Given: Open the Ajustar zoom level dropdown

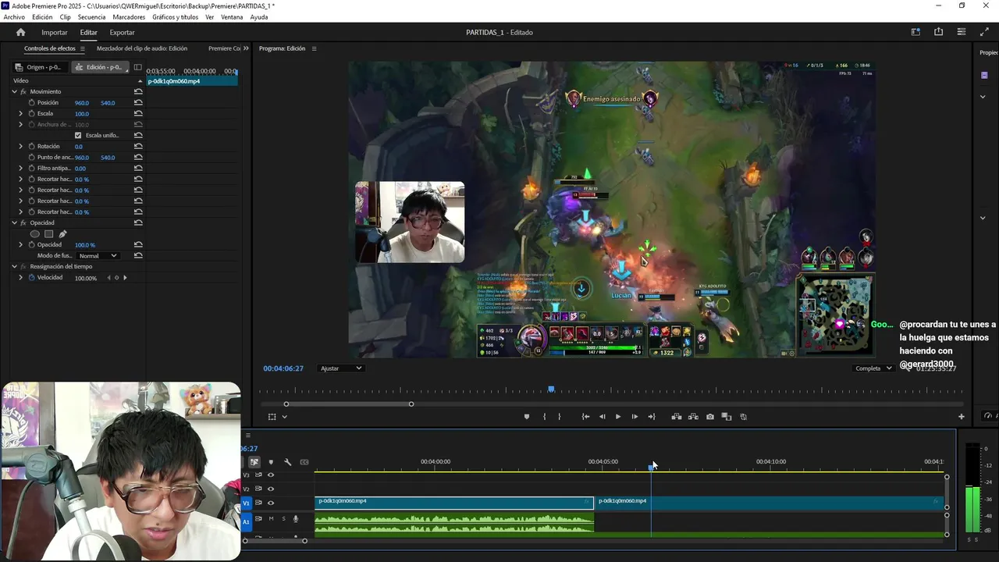Looking at the screenshot, I should pos(341,368).
